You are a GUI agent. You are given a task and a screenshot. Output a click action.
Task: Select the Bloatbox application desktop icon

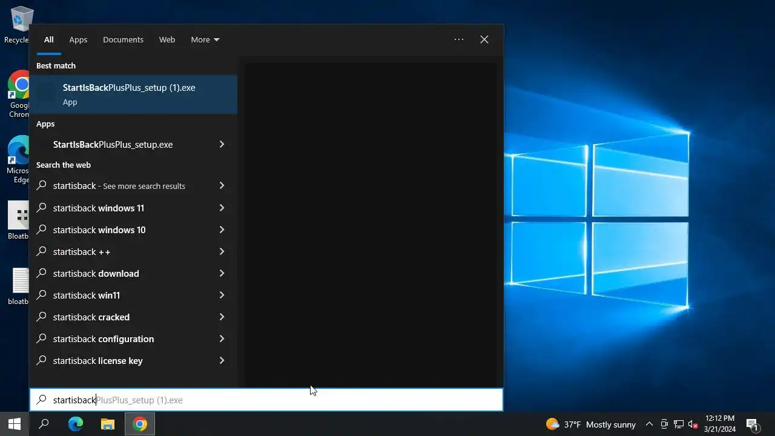19,221
